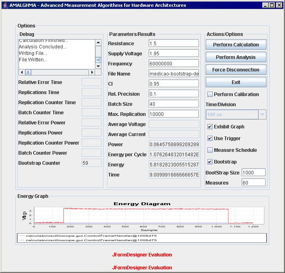285x273 pixels.
Task: Select 'Writing File...' debug line
Action: point(33,53)
